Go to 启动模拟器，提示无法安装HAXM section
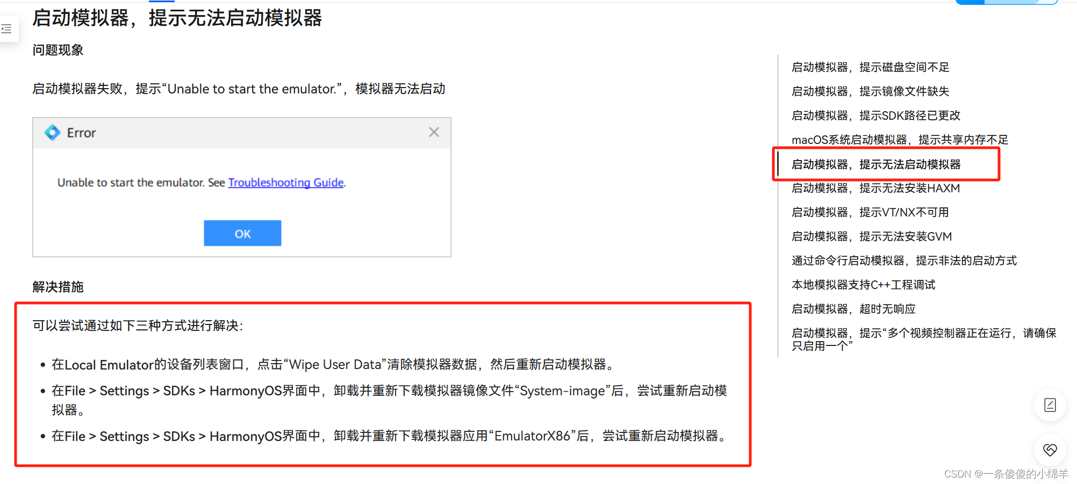 point(876,188)
